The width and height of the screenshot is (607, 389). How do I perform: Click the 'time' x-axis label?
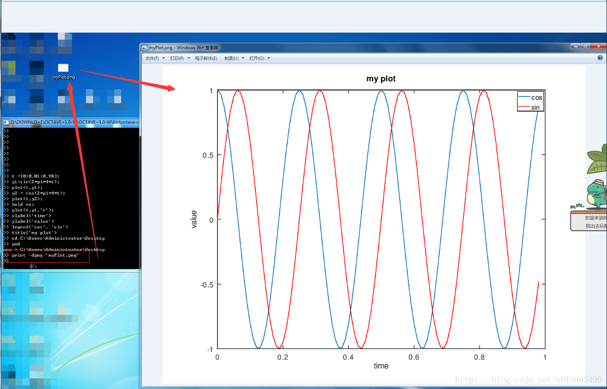coord(381,366)
